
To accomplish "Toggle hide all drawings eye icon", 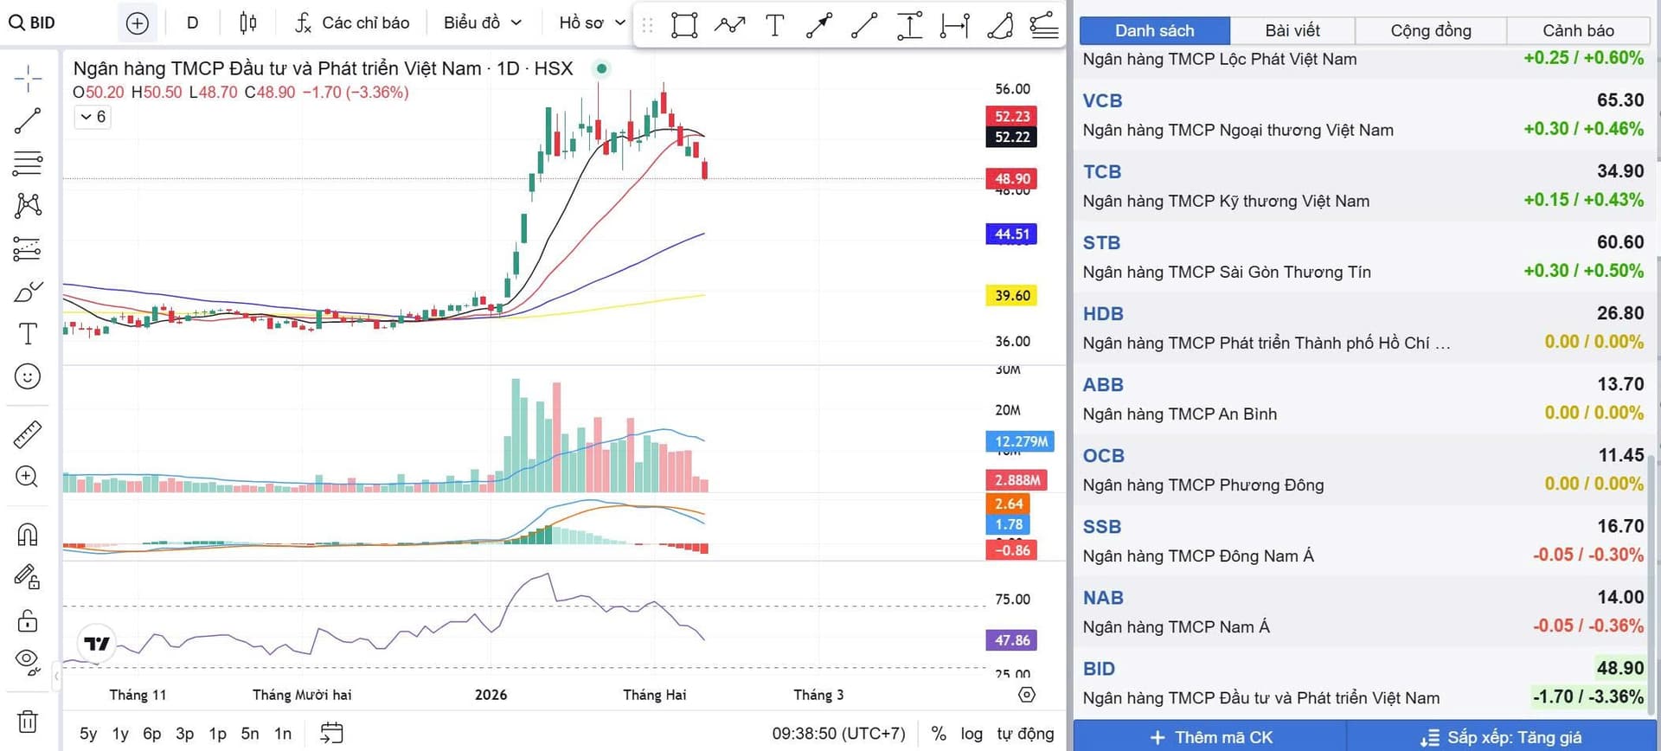I will click(x=28, y=662).
